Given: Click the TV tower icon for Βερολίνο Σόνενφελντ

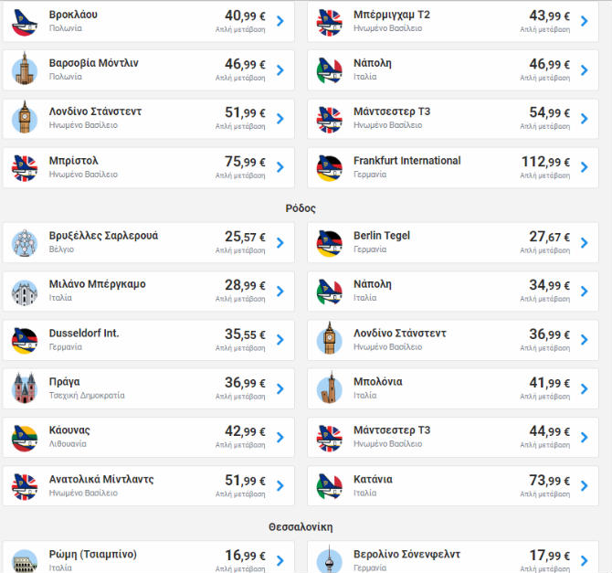Looking at the screenshot, I should tap(329, 560).
